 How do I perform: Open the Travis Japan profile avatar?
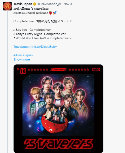coord(7,6)
